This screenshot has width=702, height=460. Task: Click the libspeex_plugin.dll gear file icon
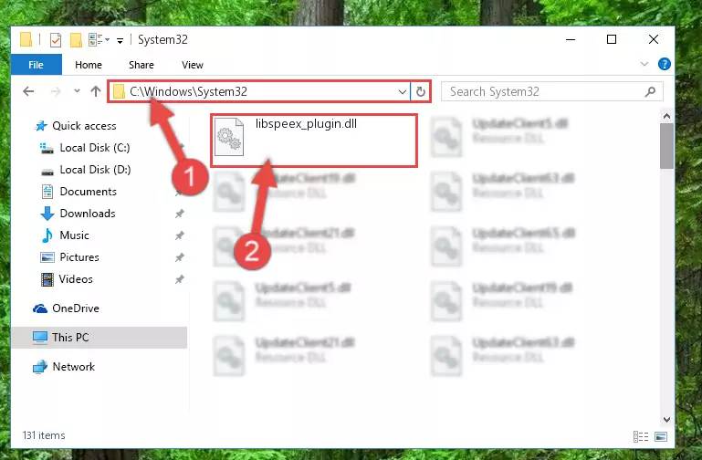229,137
